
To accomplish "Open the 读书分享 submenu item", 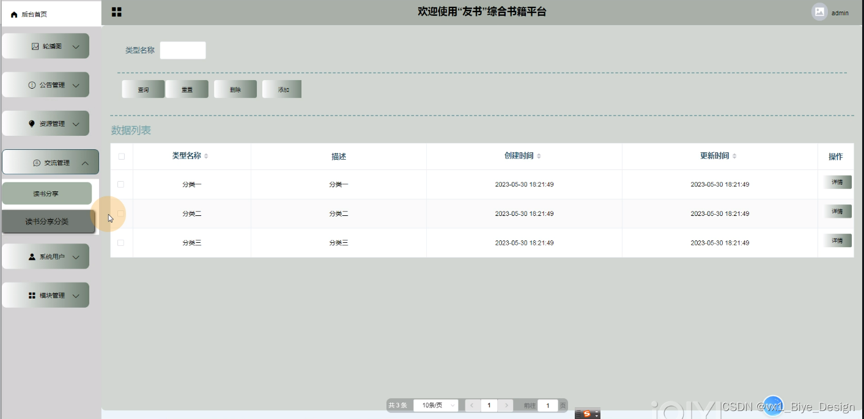I will [46, 193].
